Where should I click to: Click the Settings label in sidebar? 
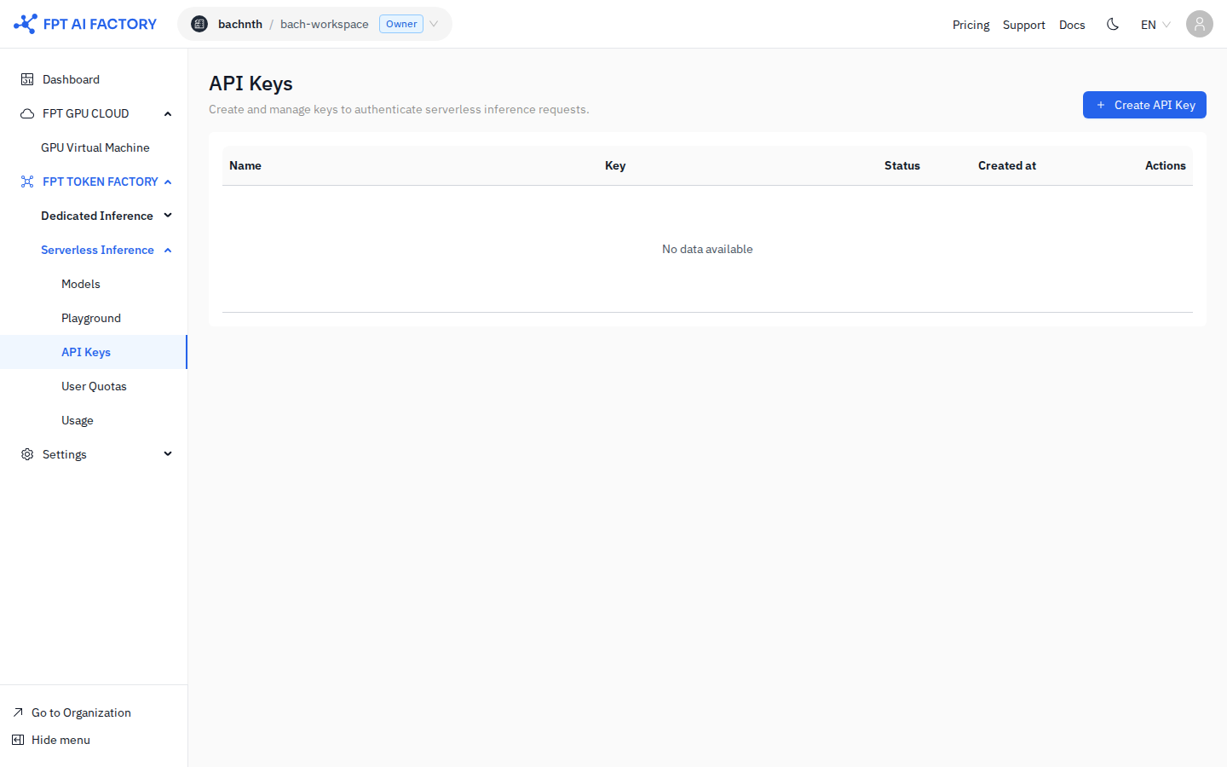(x=65, y=454)
